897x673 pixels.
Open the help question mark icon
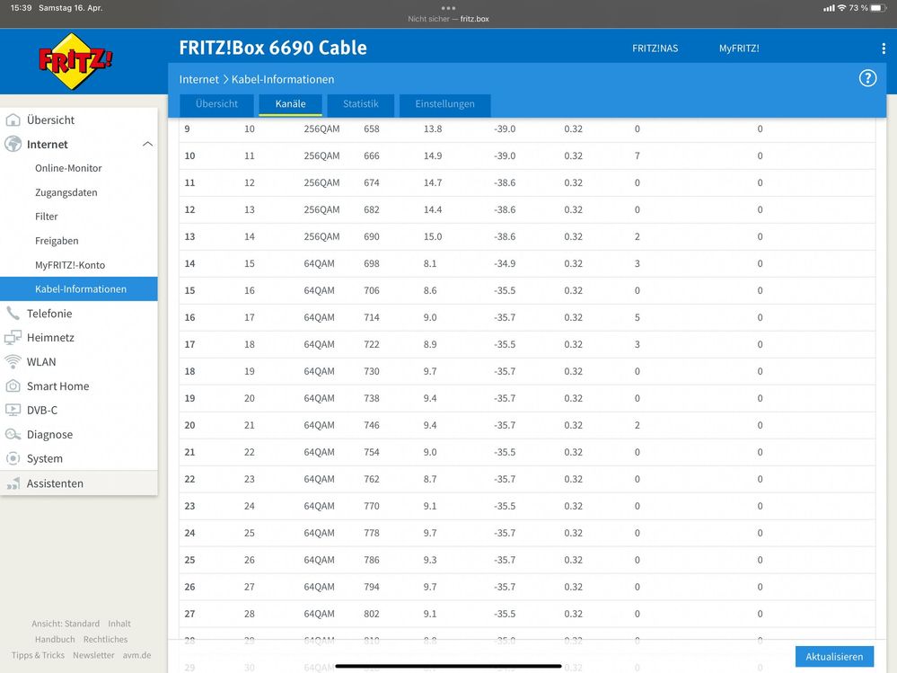point(867,78)
